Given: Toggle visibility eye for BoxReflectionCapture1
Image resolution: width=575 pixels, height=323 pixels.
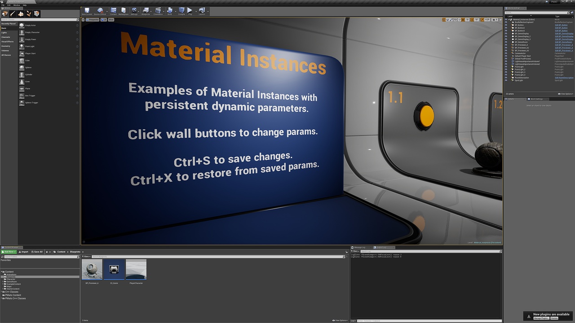Looking at the screenshot, I should pyautogui.click(x=506, y=22).
